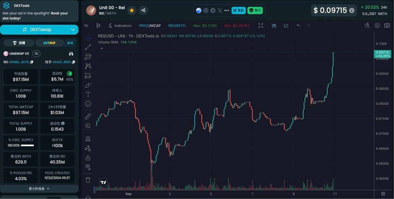Copy the REI contract address
Image resolution: width=394 pixels, height=199 pixels.
(x=32, y=62)
